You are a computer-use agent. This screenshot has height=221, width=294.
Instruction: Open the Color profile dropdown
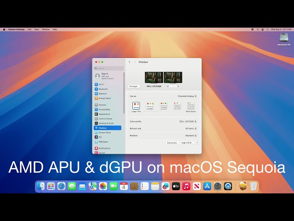click(188, 122)
